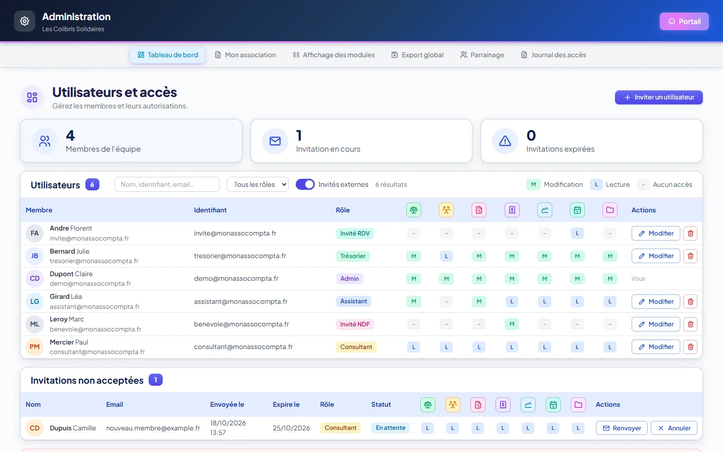Delete user Girard Léa with trash icon
723x452 pixels.
click(x=690, y=302)
